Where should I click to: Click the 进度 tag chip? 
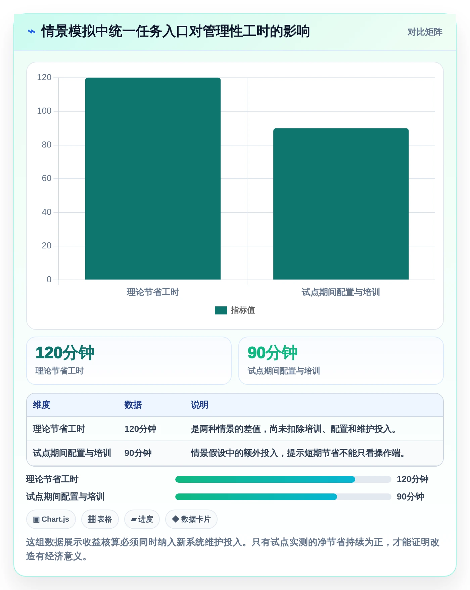142,519
